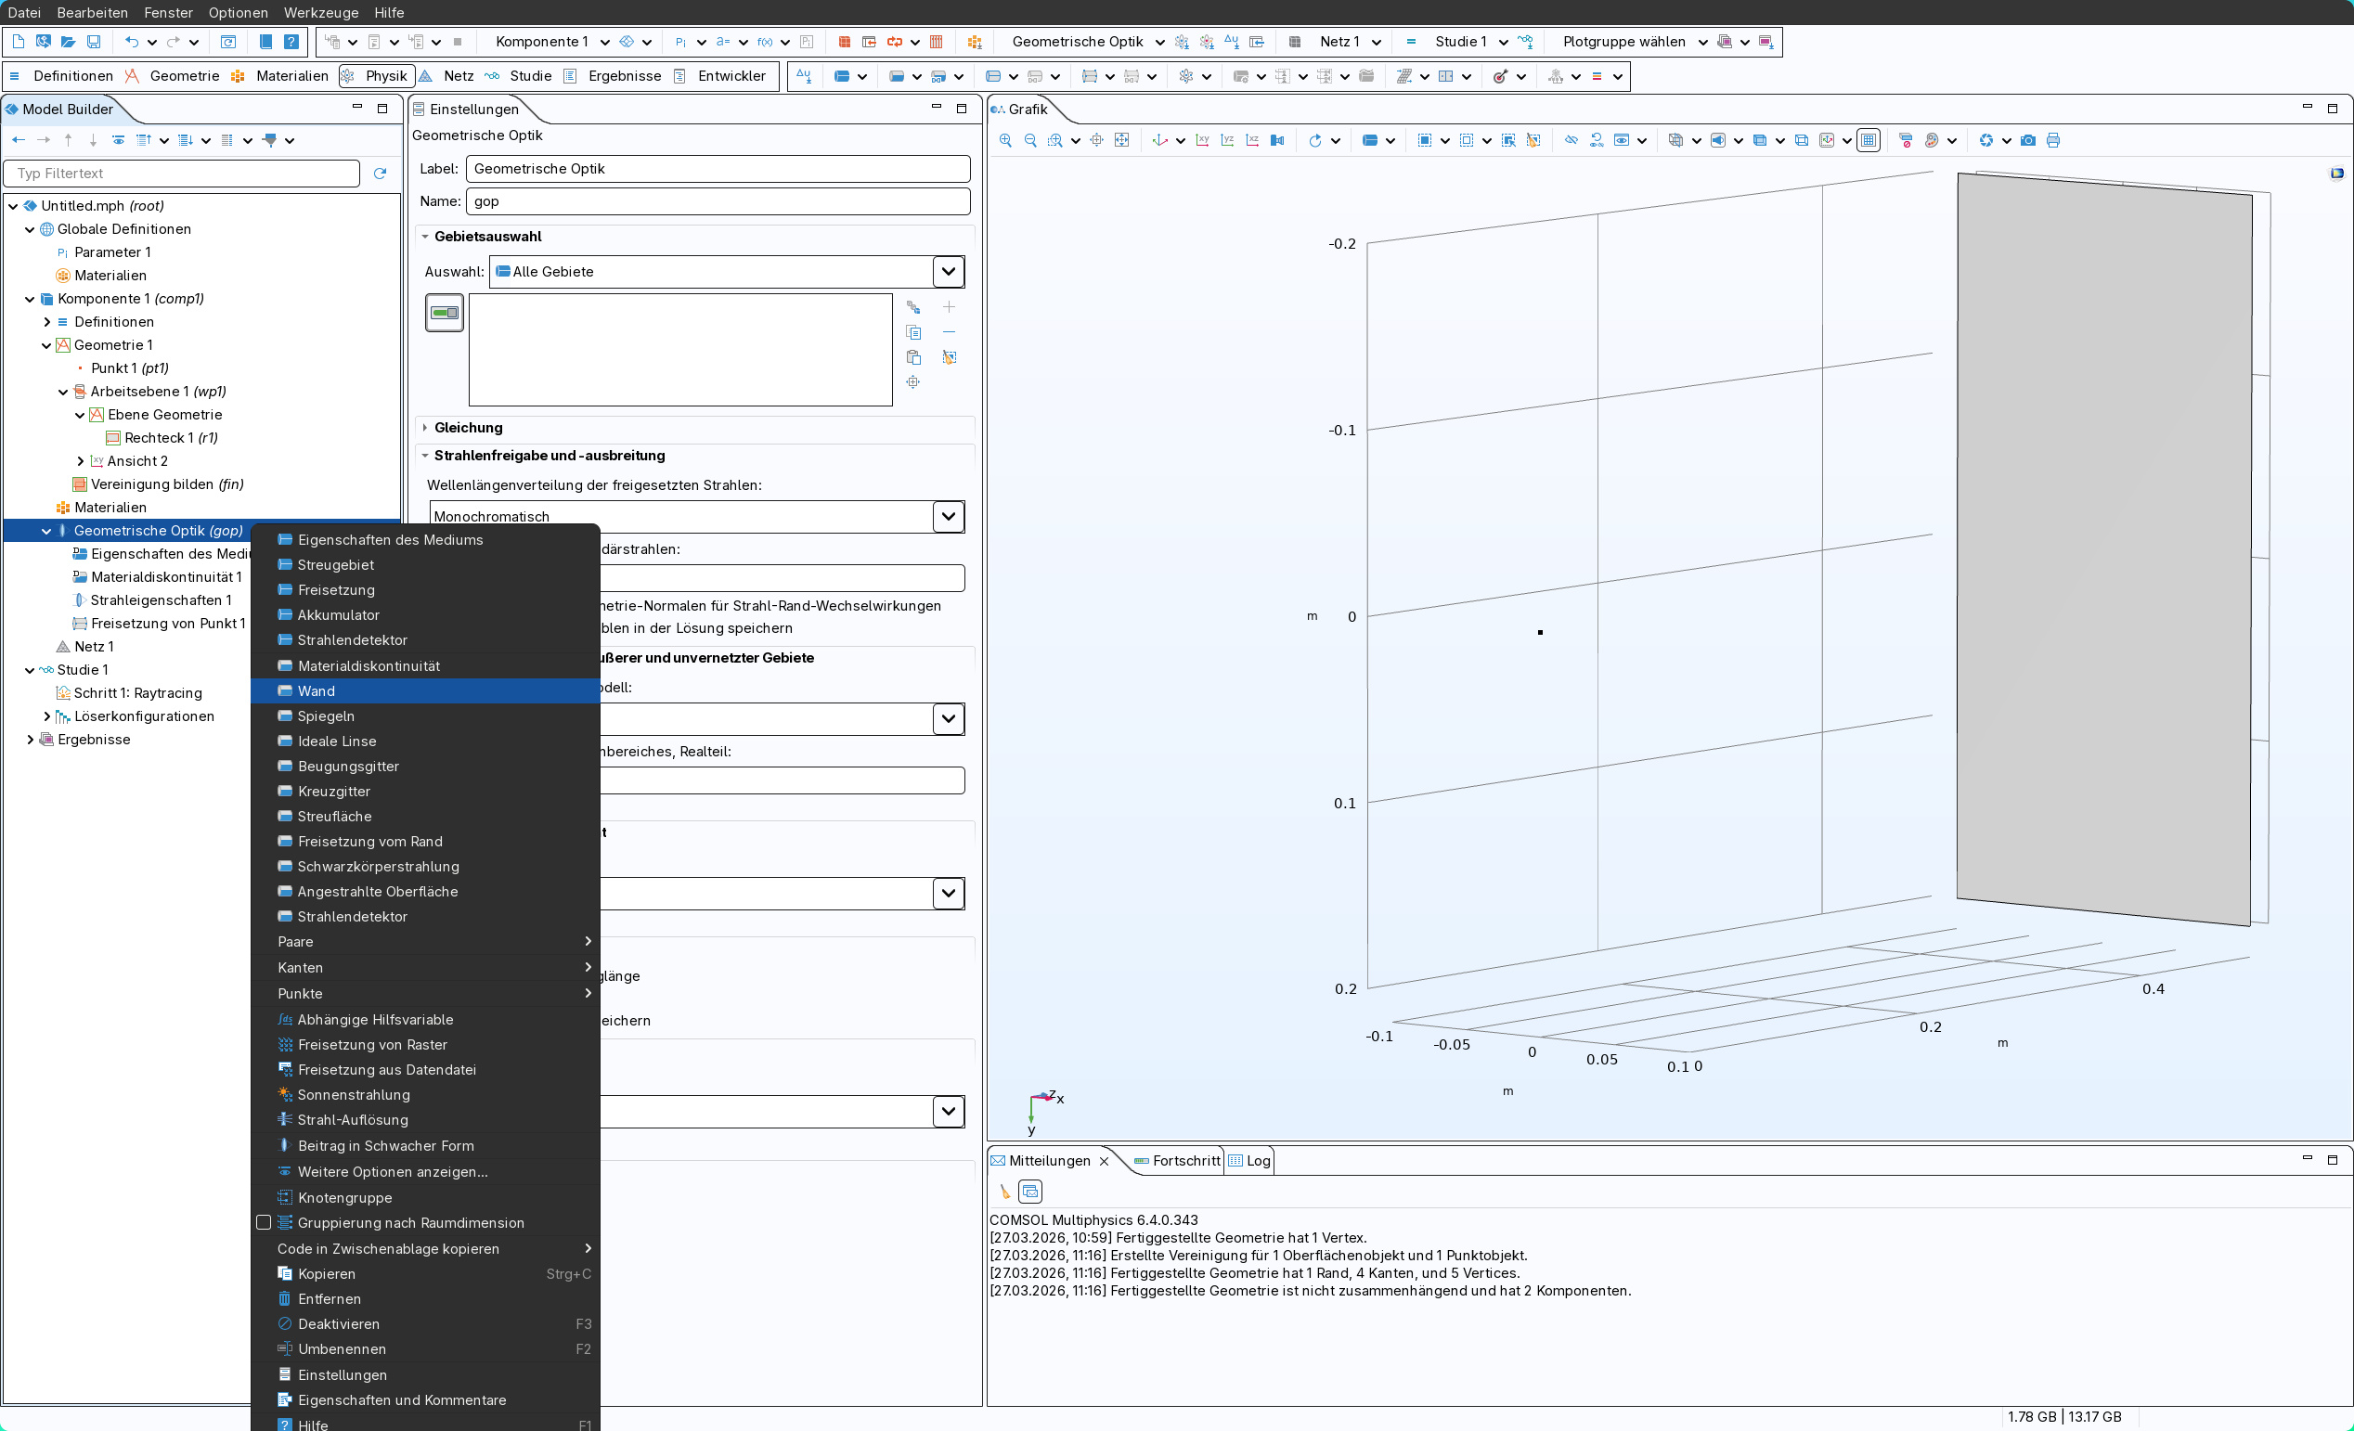Select Wand from the context menu
The height and width of the screenshot is (1431, 2354).
(x=317, y=690)
